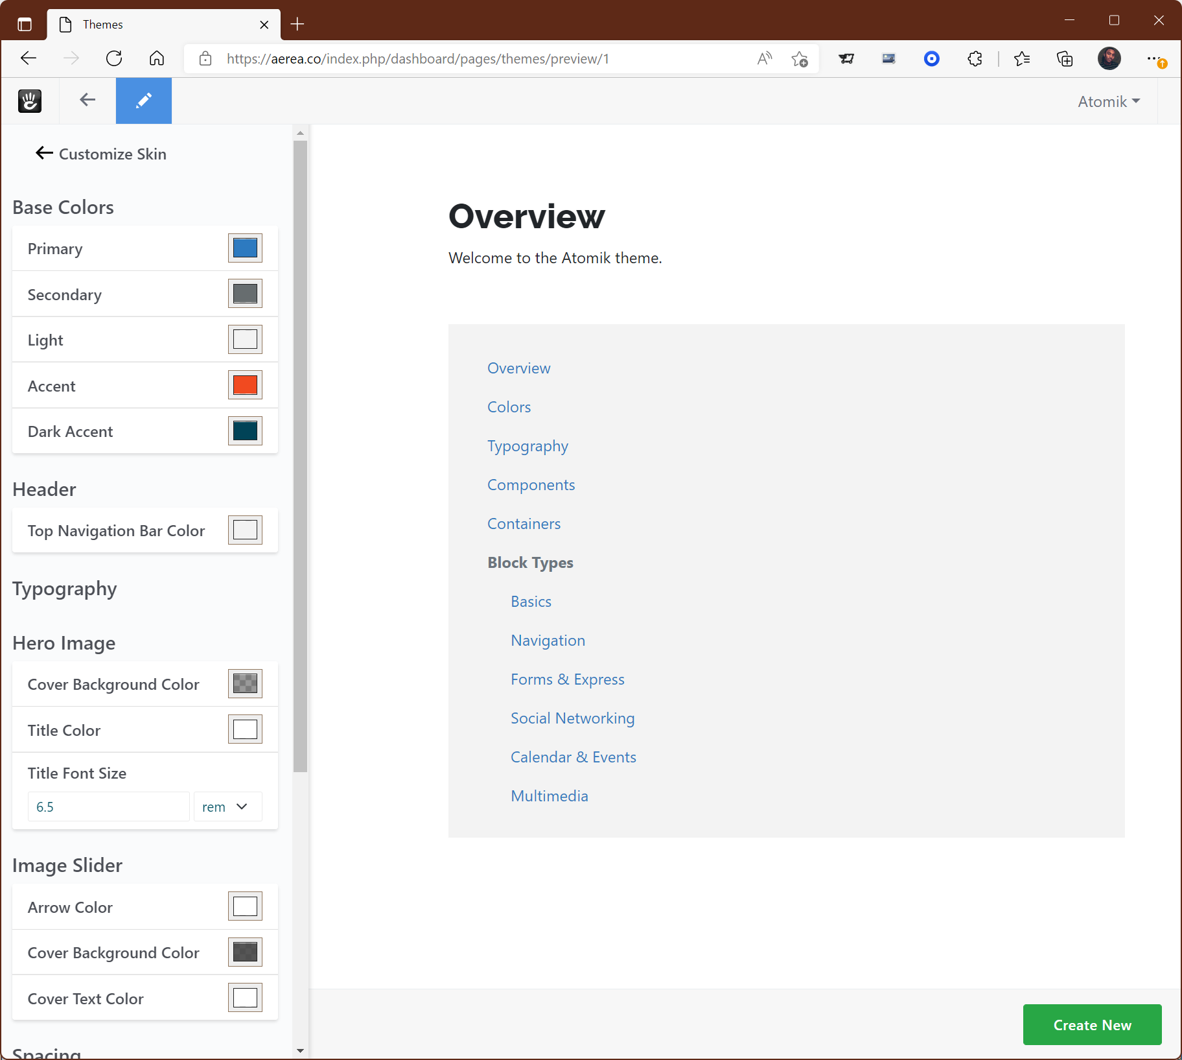
Task: Open the Typography link in the preview
Action: point(527,446)
